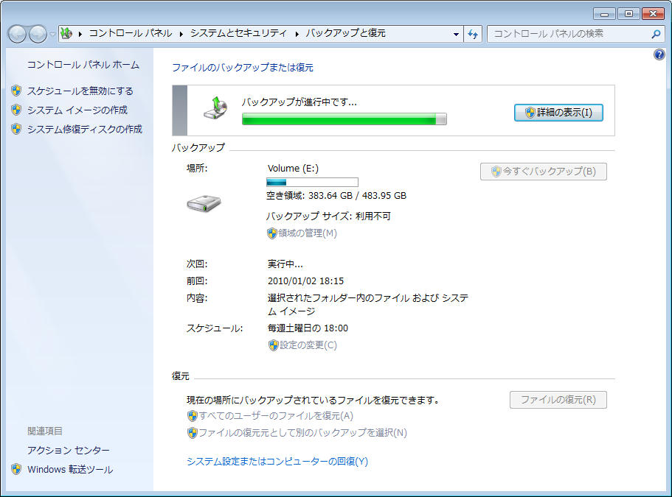This screenshot has width=672, height=497.
Task: Click 空き領域: 383.64 GB / 483.95 GB text
Action: pyautogui.click(x=336, y=196)
